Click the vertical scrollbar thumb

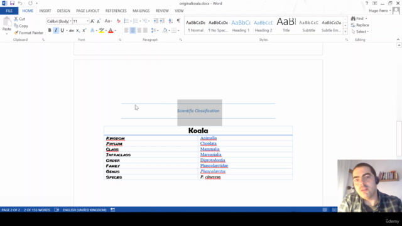[x=399, y=138]
